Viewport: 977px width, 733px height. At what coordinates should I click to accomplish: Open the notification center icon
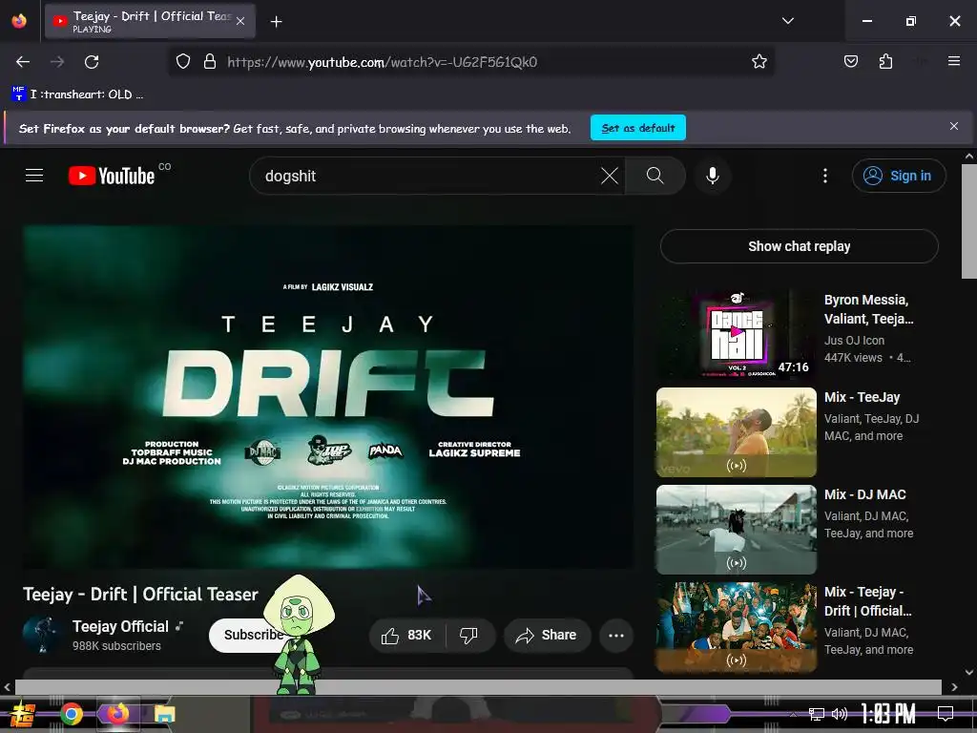946,714
